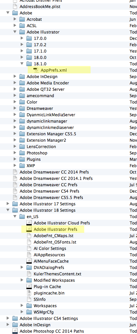Expand the ACSL folder triangle

(15, 25)
